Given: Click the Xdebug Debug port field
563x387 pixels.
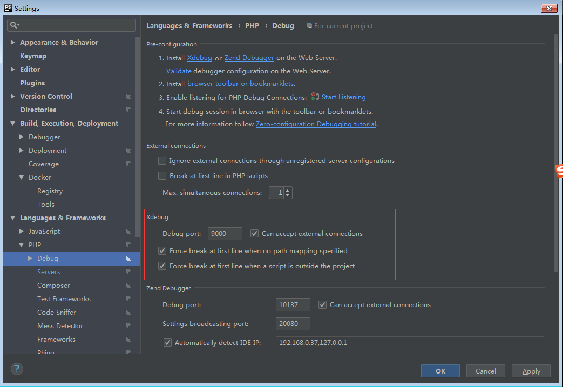Looking at the screenshot, I should [225, 234].
